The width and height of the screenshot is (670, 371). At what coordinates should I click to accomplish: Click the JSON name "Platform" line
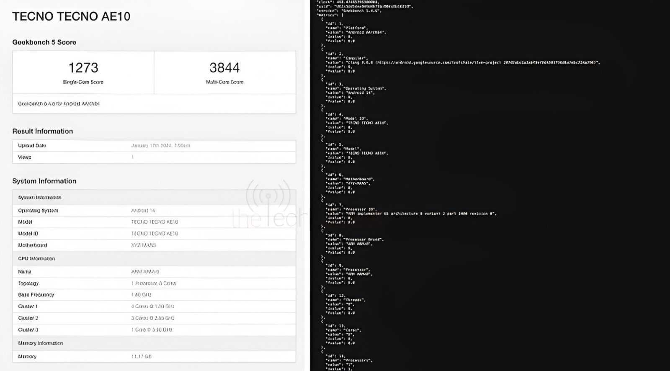click(x=347, y=28)
